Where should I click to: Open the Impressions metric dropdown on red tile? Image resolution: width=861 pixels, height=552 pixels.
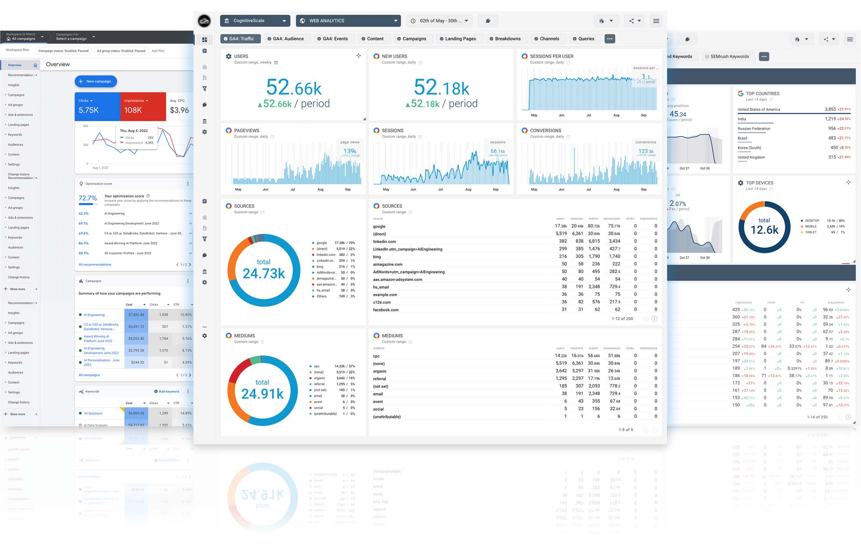pyautogui.click(x=136, y=100)
